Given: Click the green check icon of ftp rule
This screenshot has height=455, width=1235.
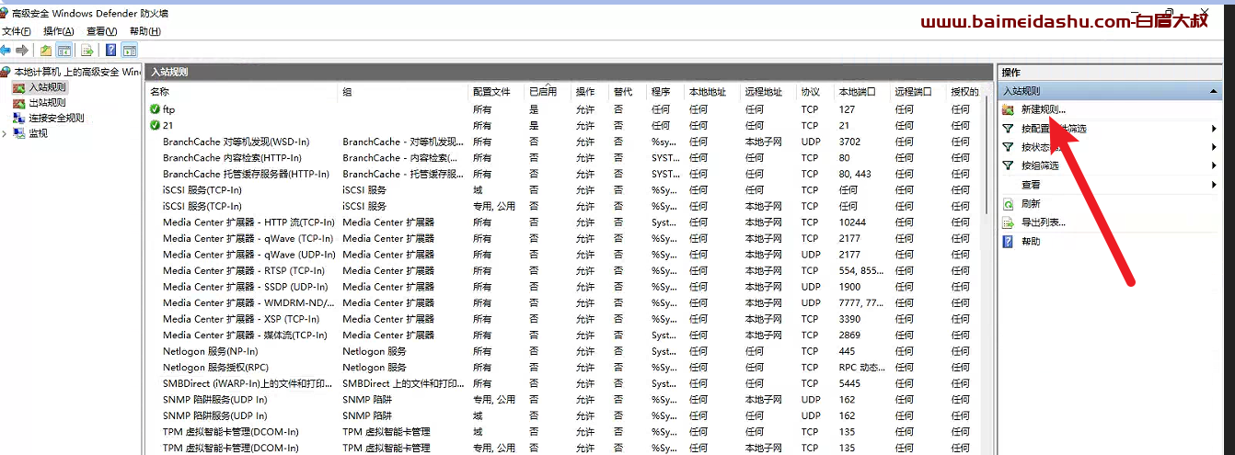Looking at the screenshot, I should tap(155, 108).
